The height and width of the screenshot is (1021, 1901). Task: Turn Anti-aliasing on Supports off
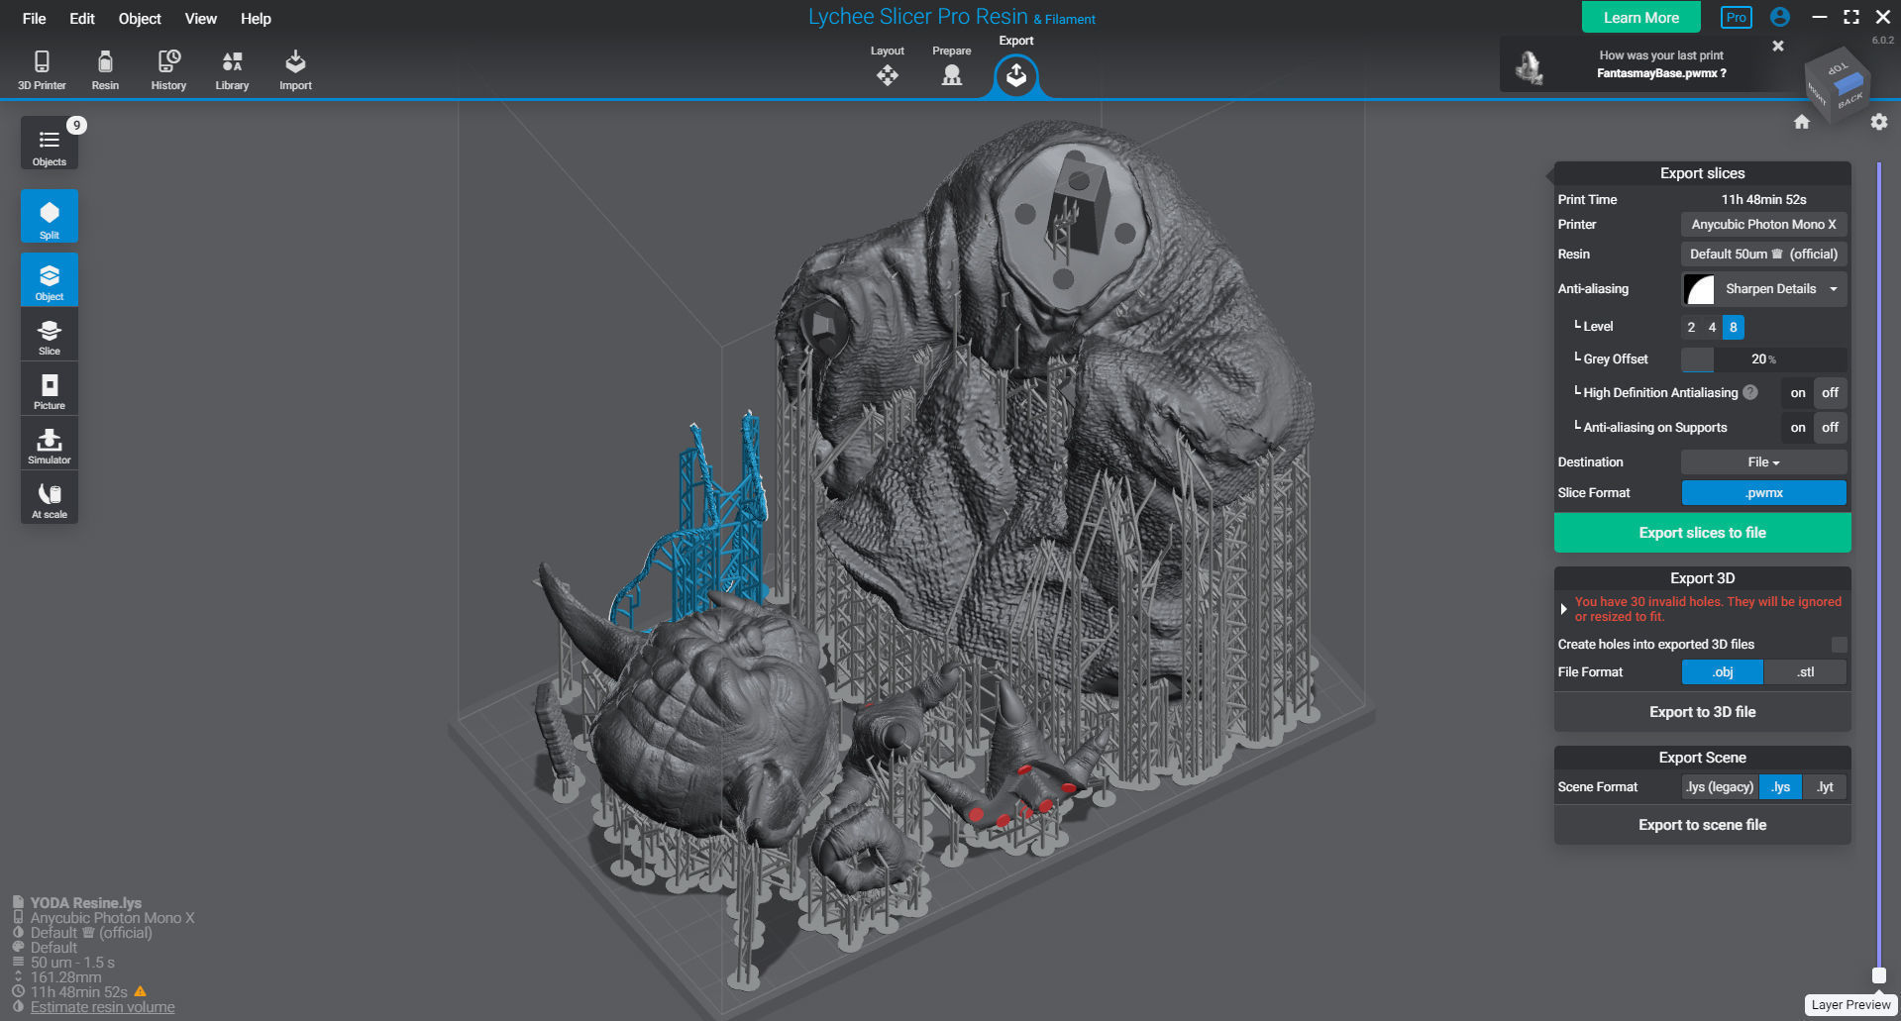click(1830, 428)
